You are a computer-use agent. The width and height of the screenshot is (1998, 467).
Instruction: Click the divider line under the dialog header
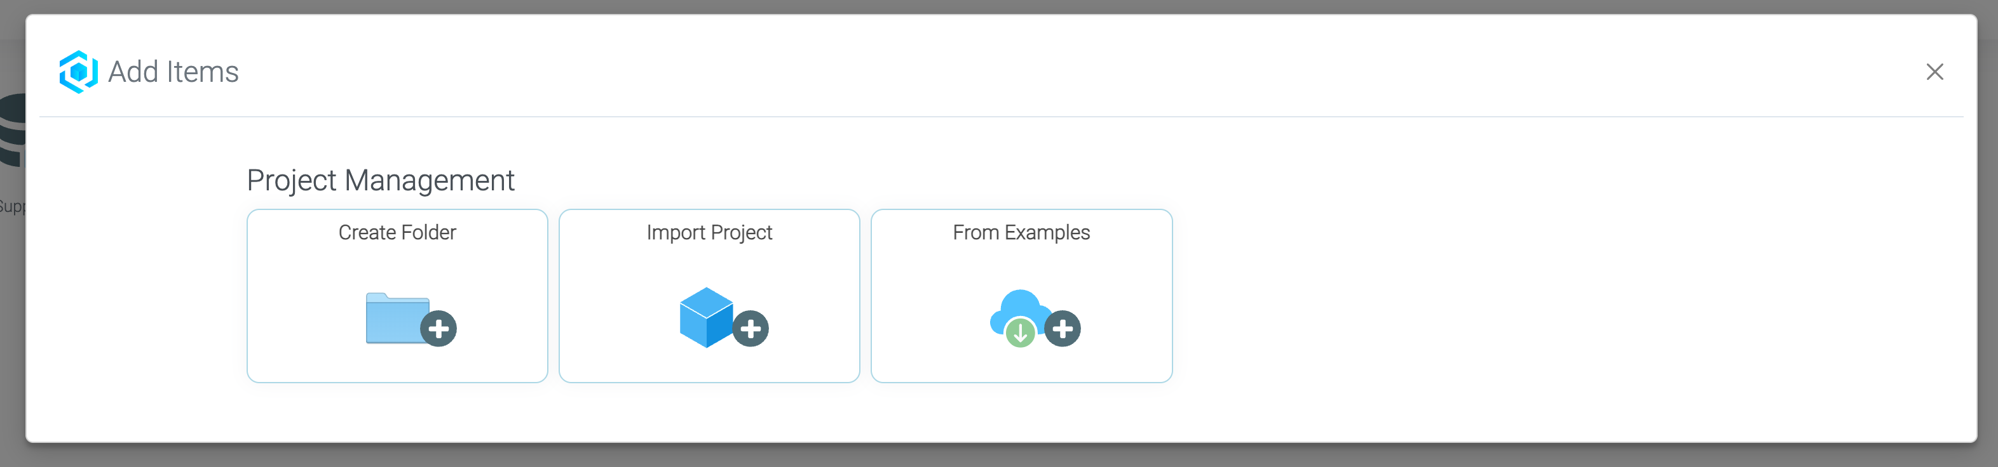click(x=999, y=116)
